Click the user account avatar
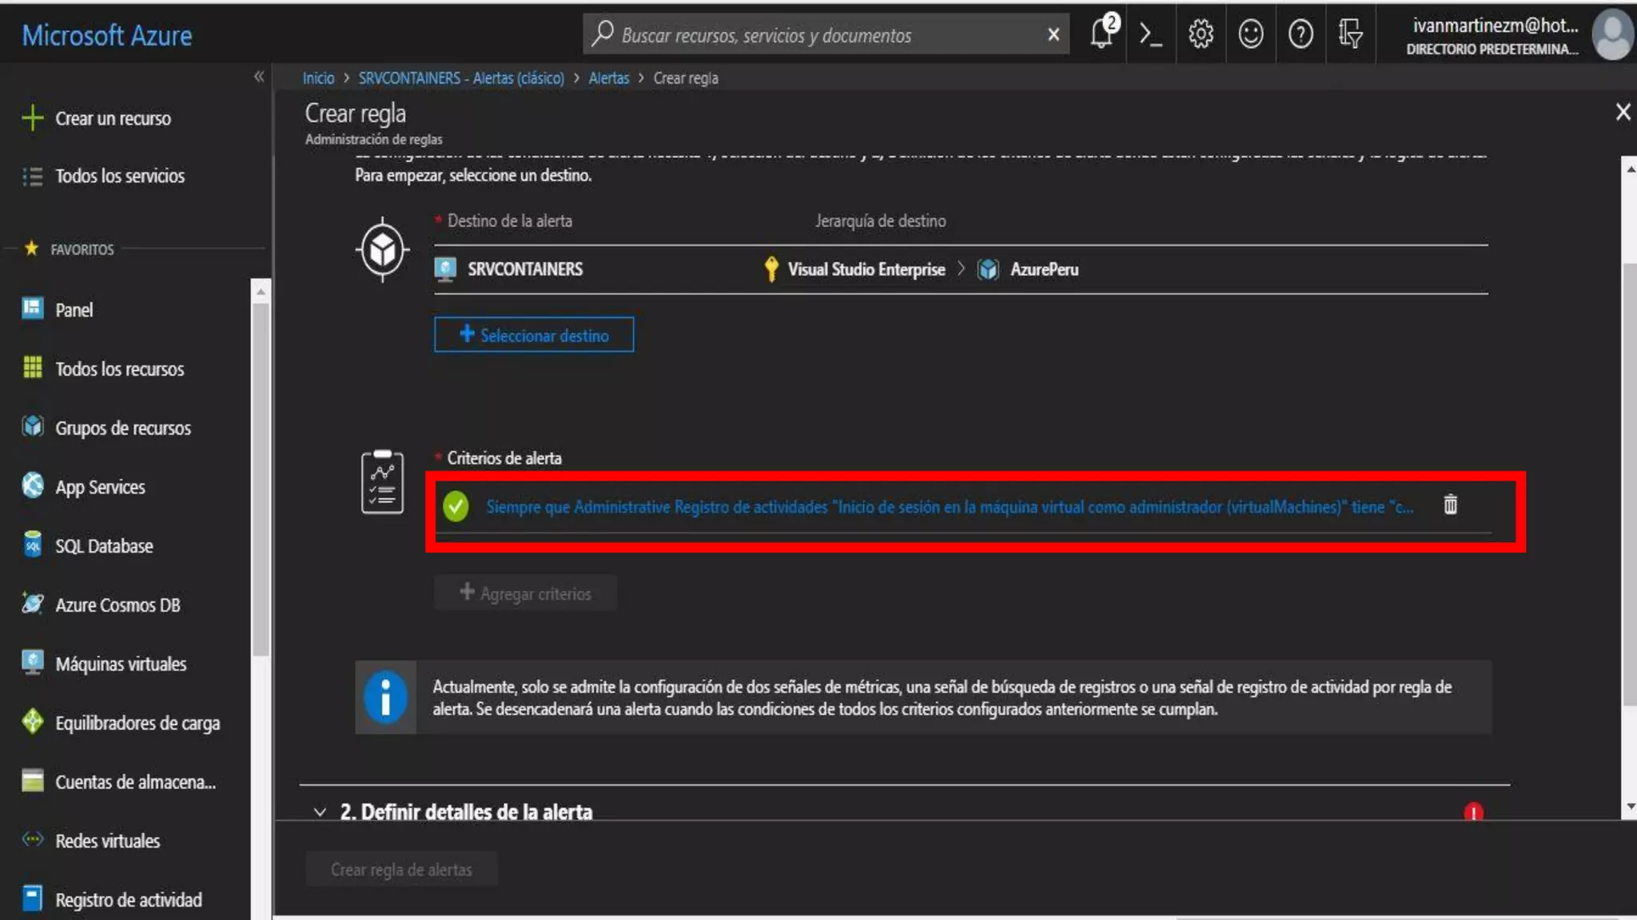The height and width of the screenshot is (920, 1637). coord(1612,34)
